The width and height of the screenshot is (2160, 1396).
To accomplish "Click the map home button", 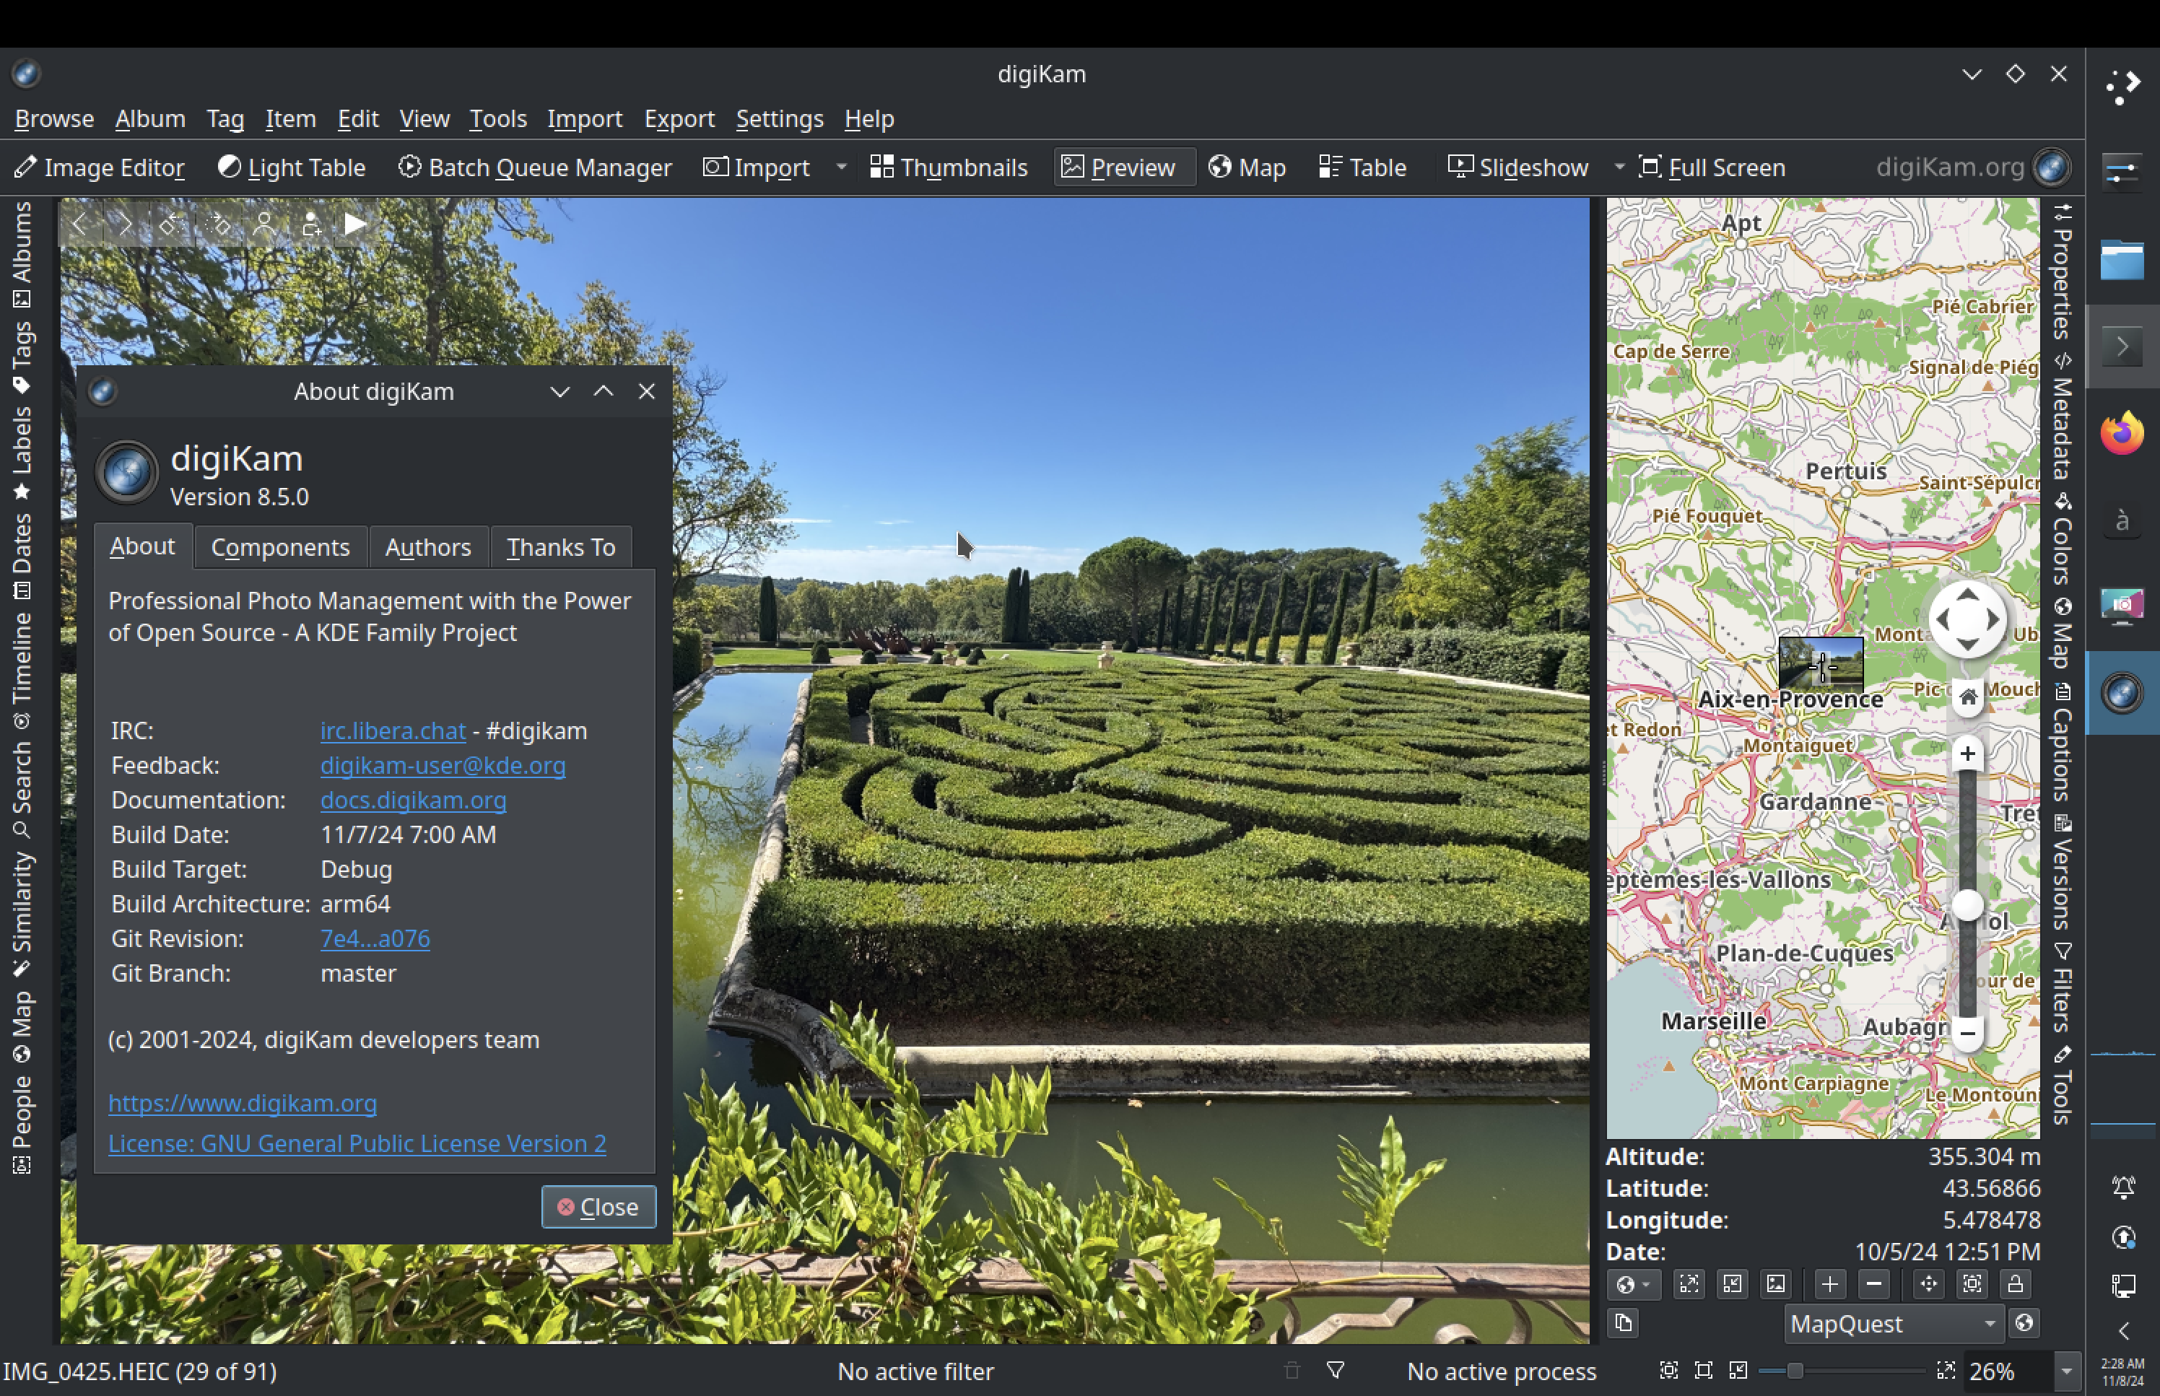I will 1967,697.
